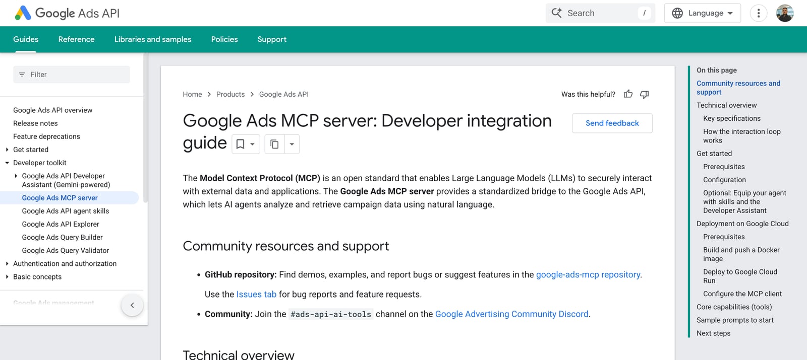Jump to Core capabilities (tools)
The width and height of the screenshot is (807, 360).
pos(734,307)
